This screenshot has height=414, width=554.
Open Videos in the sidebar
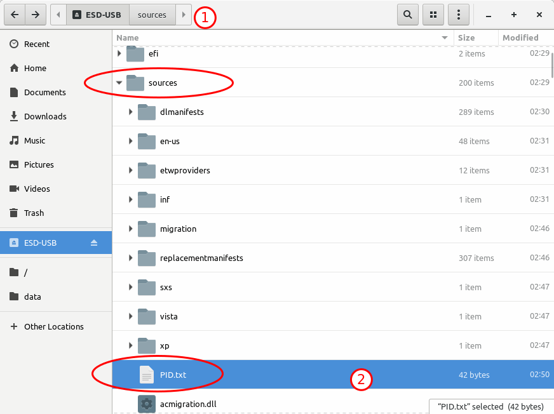coord(56,189)
